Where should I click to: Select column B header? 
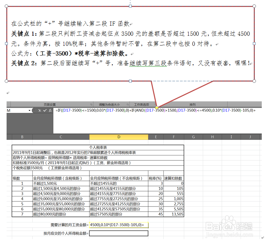(22, 137)
